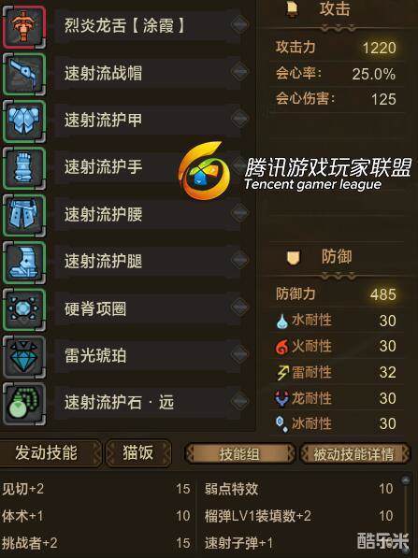Click the skill list scrollbar handle
The height and width of the screenshot is (558, 418).
pyautogui.click(x=406, y=480)
